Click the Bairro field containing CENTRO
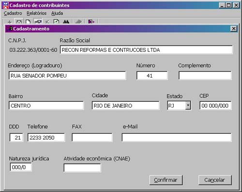The width and height of the screenshot is (242, 192). 46,106
